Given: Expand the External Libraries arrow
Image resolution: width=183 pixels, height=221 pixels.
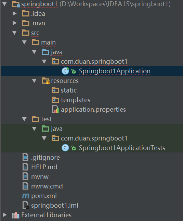Looking at the screenshot, I should [5, 215].
